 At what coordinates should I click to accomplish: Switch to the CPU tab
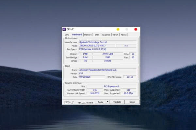(x=67, y=35)
